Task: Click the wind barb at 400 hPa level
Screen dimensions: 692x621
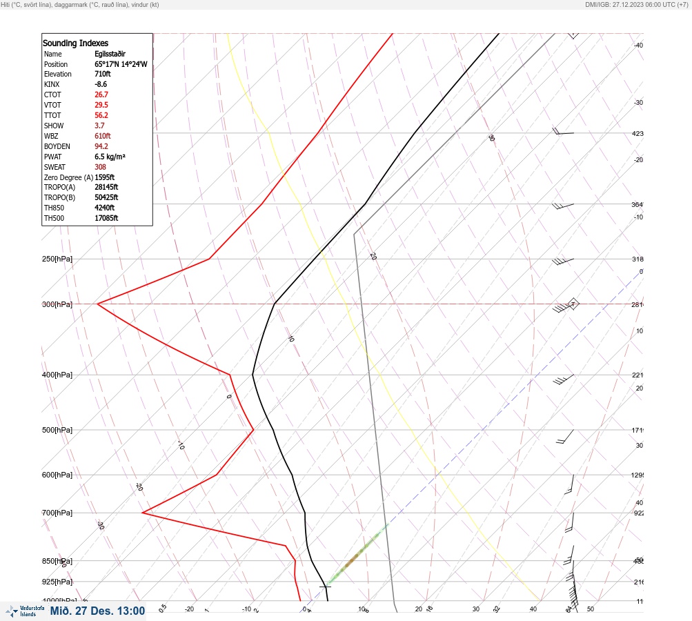Action: pyautogui.click(x=563, y=379)
